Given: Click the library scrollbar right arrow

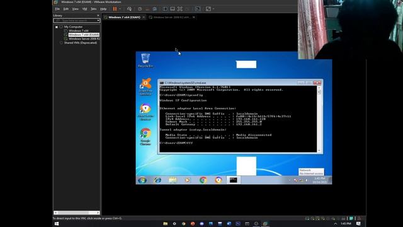Looking at the screenshot, I should (x=98, y=212).
